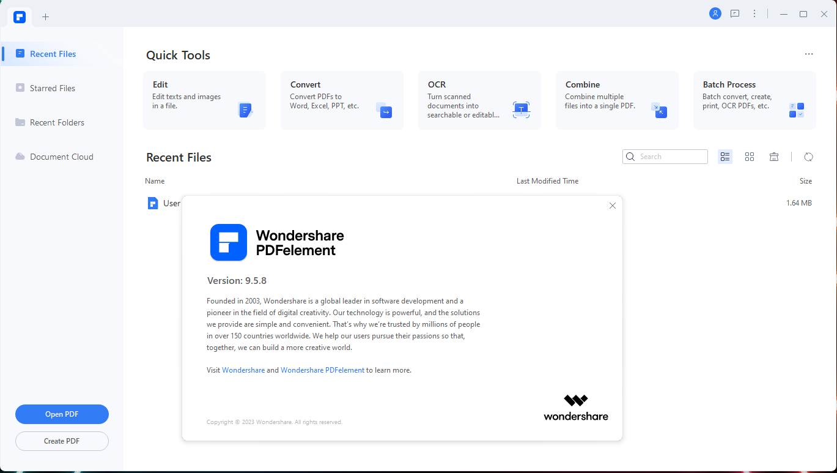Click the 1.64 MB file size entry
This screenshot has width=837, height=473.
(x=799, y=203)
